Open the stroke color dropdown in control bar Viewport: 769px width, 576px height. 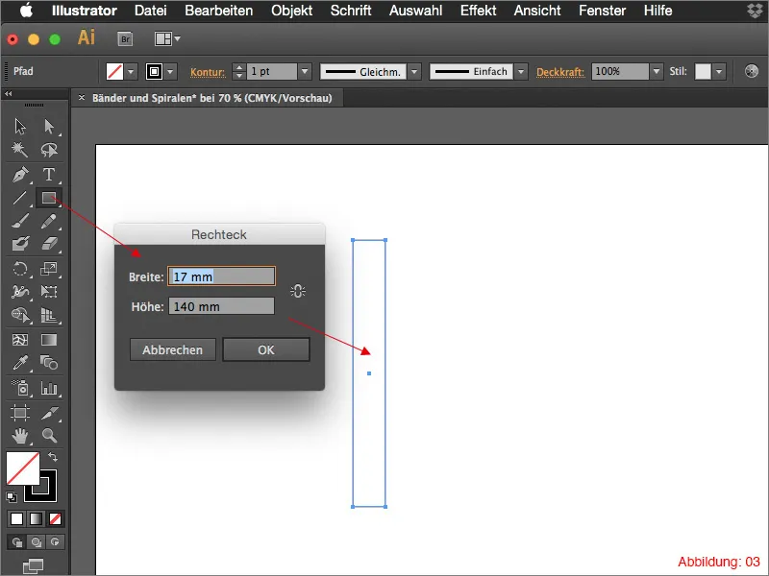point(170,71)
